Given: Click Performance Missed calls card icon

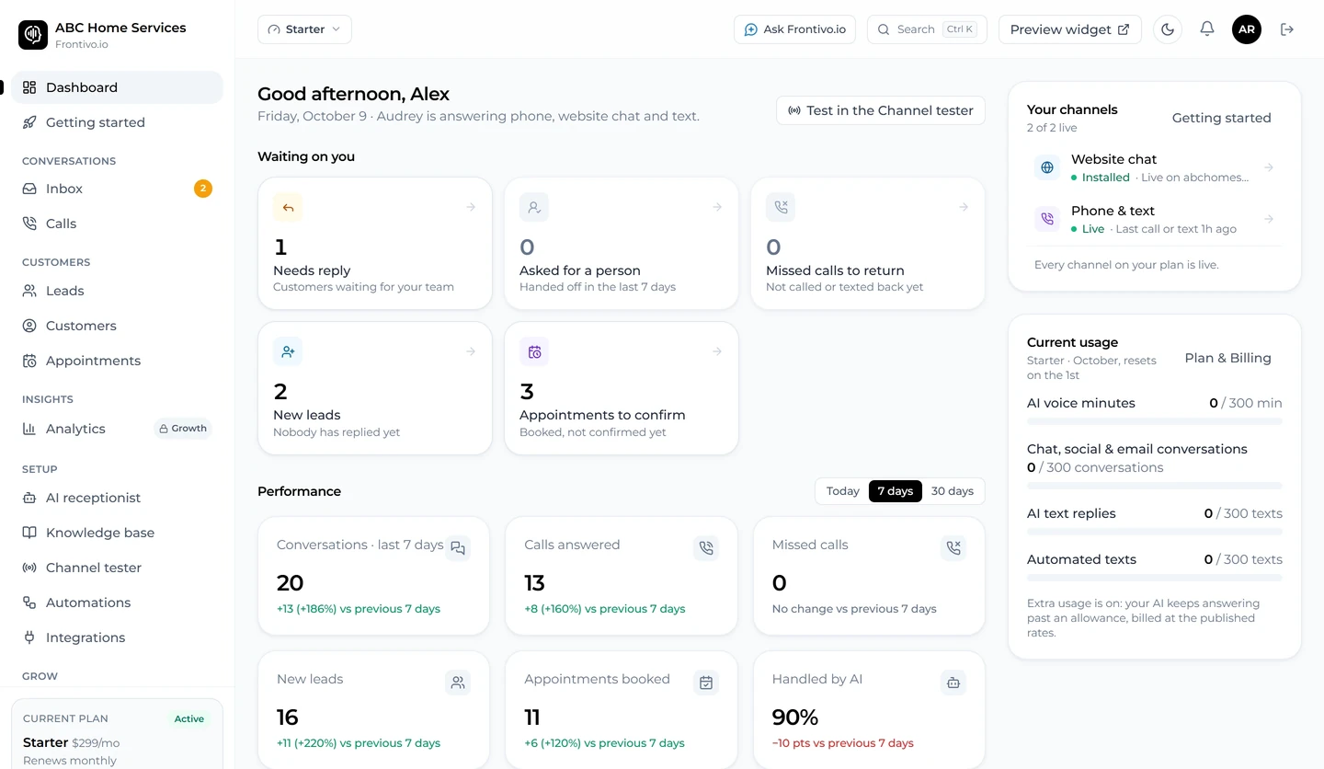Looking at the screenshot, I should (x=953, y=548).
